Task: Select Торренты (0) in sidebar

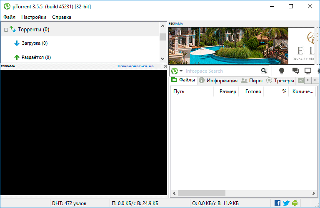Action: (x=33, y=30)
